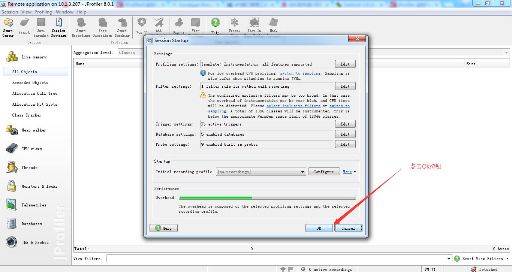This screenshot has height=272, width=512.
Task: Select Allocation Hot Spots view
Action: tap(34, 104)
